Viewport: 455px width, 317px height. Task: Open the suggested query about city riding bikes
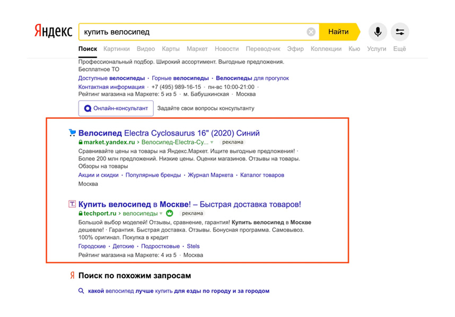point(179,291)
